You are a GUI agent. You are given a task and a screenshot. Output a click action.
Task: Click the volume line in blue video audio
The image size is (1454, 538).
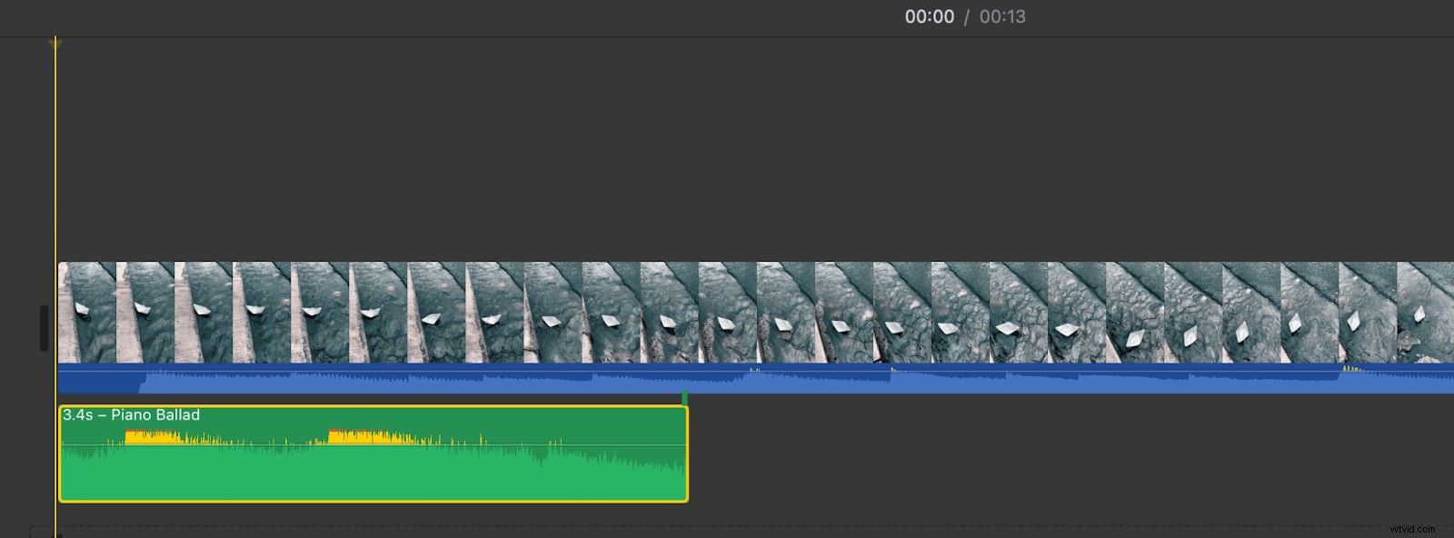[x=755, y=372]
